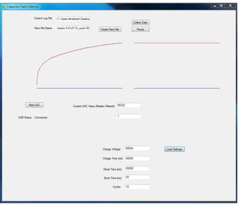The width and height of the screenshot is (239, 204).
Task: Click the Current Log File label
Action: tap(43, 18)
